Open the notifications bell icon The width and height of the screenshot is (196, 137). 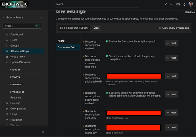[x=184, y=4]
